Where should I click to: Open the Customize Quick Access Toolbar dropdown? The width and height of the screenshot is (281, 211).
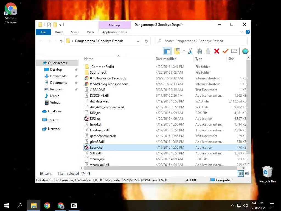click(60, 25)
